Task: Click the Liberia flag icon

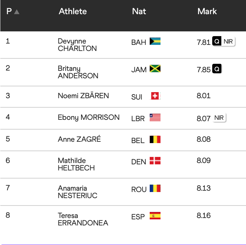Action: coord(155,117)
